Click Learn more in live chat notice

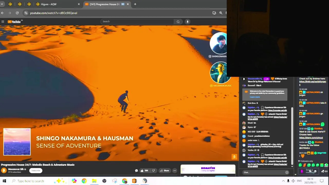click(255, 97)
